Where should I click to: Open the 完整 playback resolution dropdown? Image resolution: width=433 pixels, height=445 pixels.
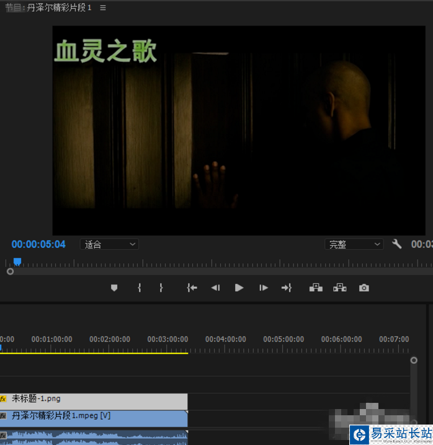[354, 244]
